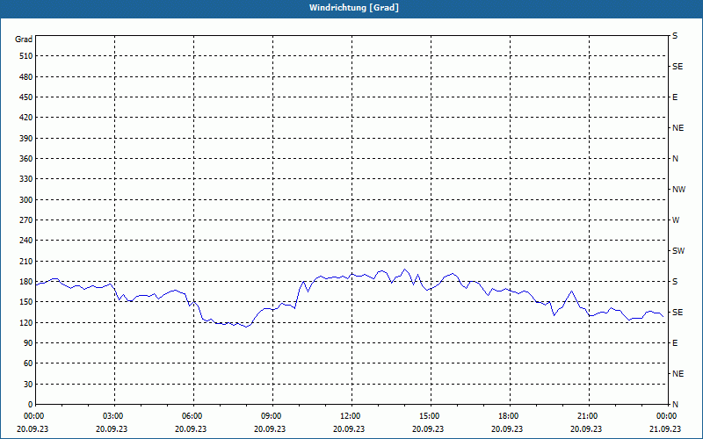This screenshot has height=439, width=703.
Task: Click the 20.09.23 date under 12:00
Action: pyautogui.click(x=349, y=428)
